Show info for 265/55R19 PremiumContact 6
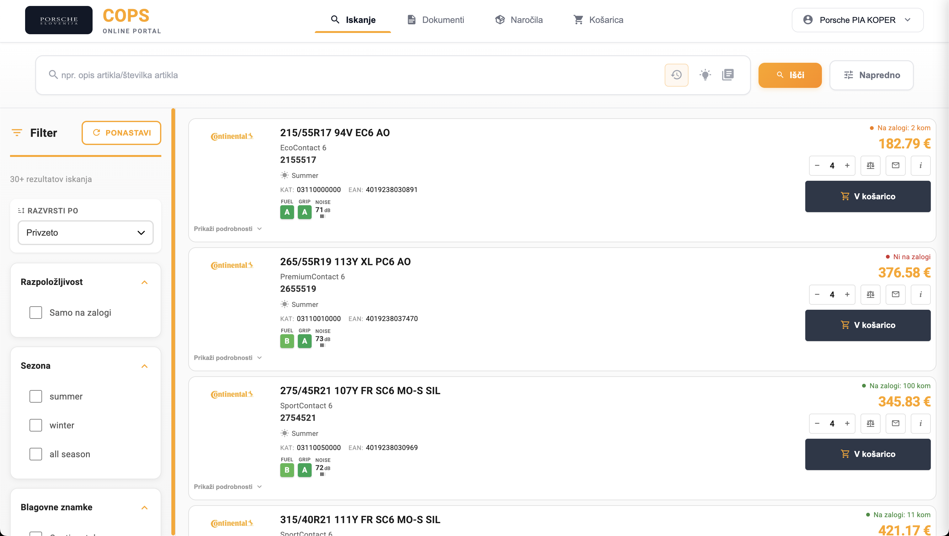949x536 pixels. [921, 294]
